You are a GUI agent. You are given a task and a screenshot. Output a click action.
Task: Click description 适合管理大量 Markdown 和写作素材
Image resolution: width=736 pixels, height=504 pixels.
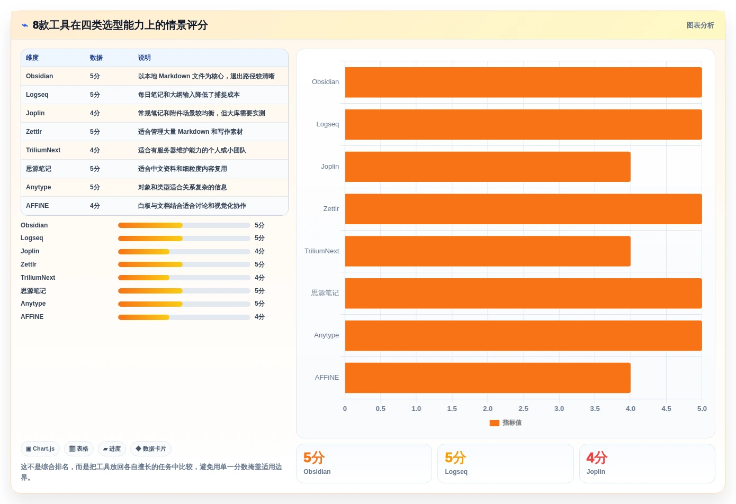(191, 132)
